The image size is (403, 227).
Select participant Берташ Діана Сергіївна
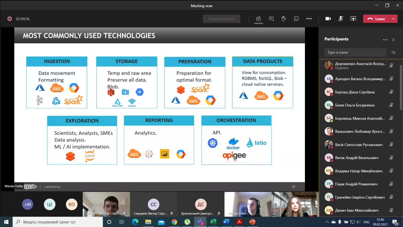(x=355, y=92)
